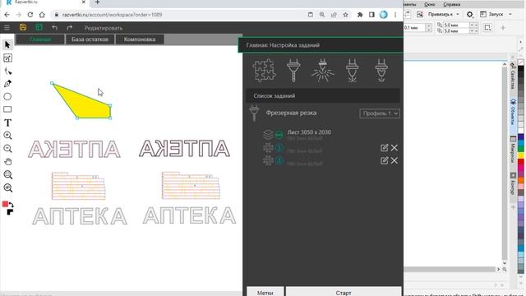Image resolution: width=526 pixels, height=296 pixels.
Task: Select the edit-shape tool below the pointer
Action: (7, 58)
